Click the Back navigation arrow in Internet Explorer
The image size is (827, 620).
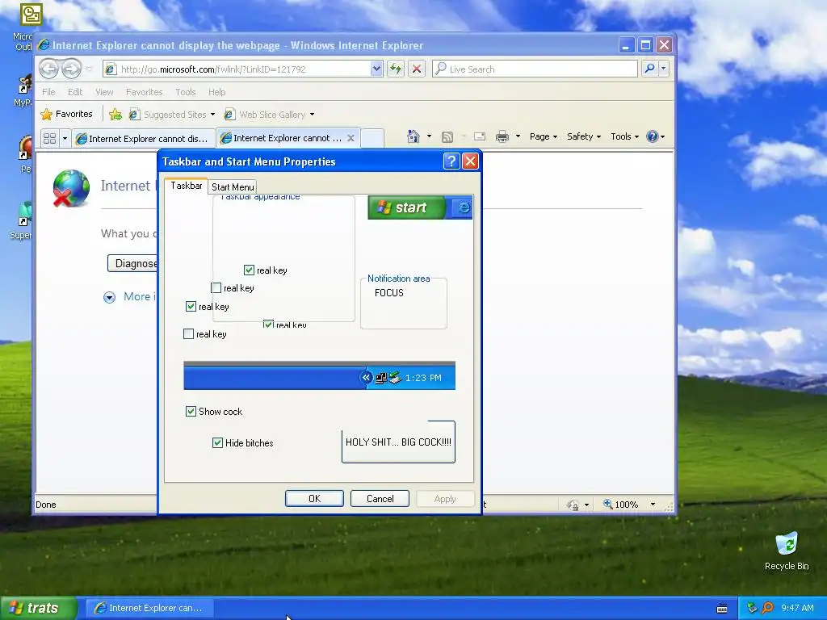point(49,69)
